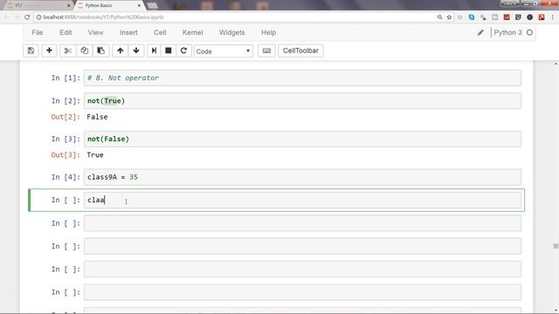Click into the class9A = 35 cell
Screen dimensions: 559x314
point(302,177)
